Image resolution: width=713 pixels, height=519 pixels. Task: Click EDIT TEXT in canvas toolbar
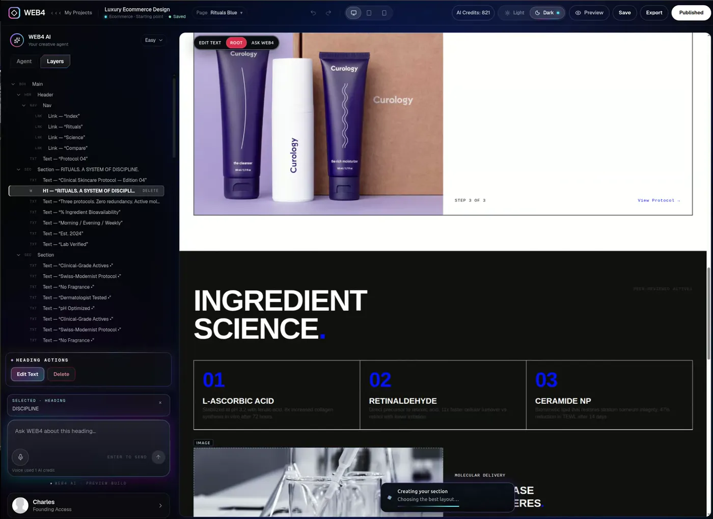coord(210,43)
